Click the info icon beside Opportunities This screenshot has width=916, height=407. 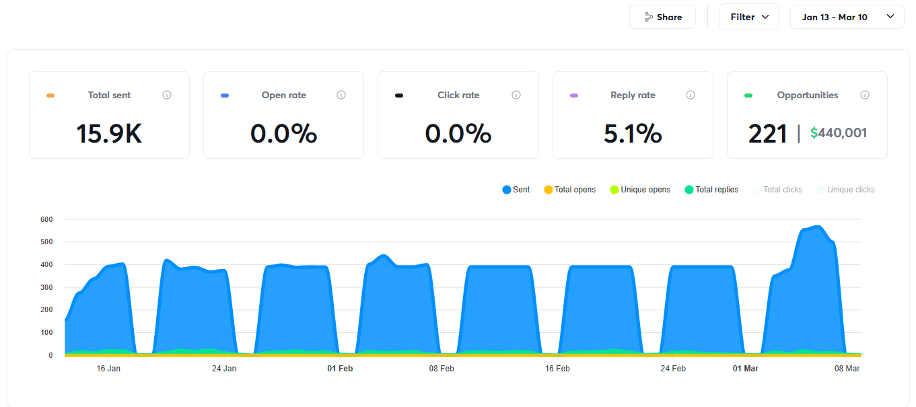[x=865, y=95]
